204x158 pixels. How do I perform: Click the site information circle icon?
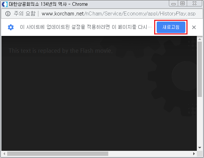click(8, 14)
